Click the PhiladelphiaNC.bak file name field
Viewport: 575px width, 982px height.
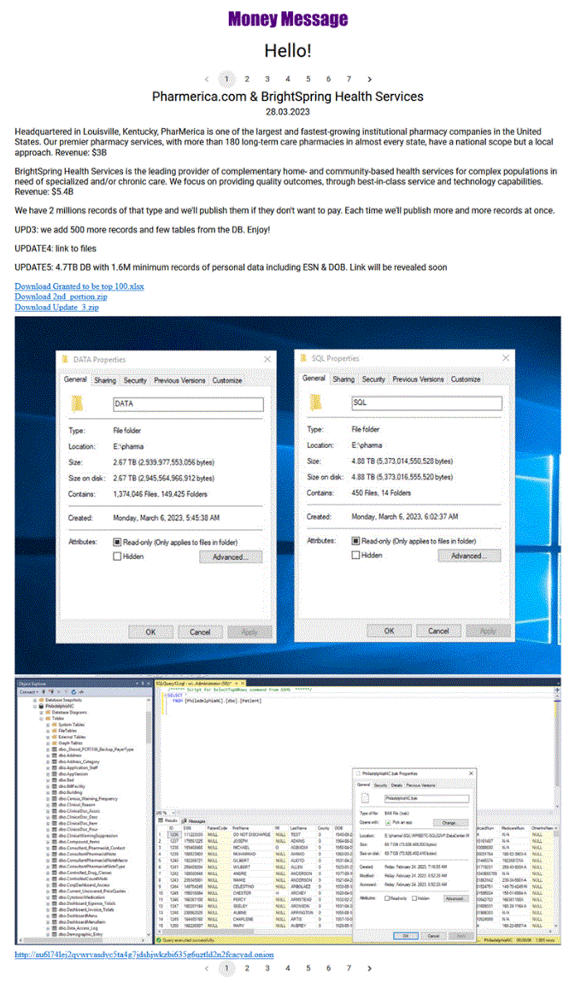click(426, 798)
